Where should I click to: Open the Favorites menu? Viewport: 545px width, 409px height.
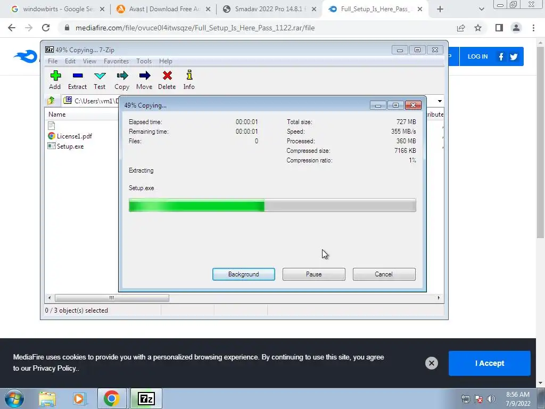click(116, 61)
